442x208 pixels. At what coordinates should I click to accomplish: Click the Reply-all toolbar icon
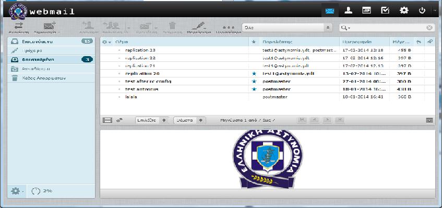[111, 26]
